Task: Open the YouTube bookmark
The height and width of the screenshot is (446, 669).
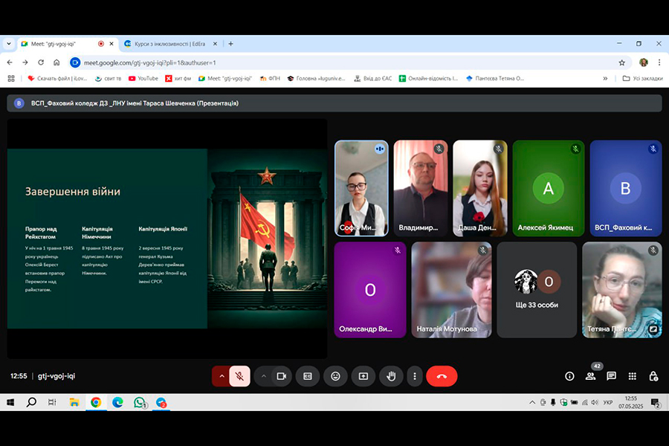Action: (x=143, y=79)
